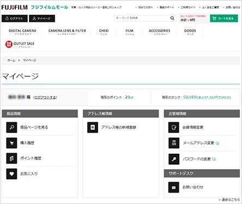The width and height of the screenshot is (242, 204).
Task: Open the 購入履歴 cart icon
Action: pos(11,143)
